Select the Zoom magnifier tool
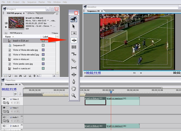Viewport: 181px width, 131px height. coord(74,95)
